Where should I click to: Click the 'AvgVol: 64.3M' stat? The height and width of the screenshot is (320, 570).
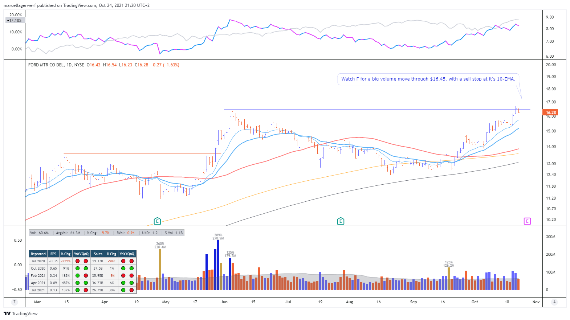(x=68, y=233)
